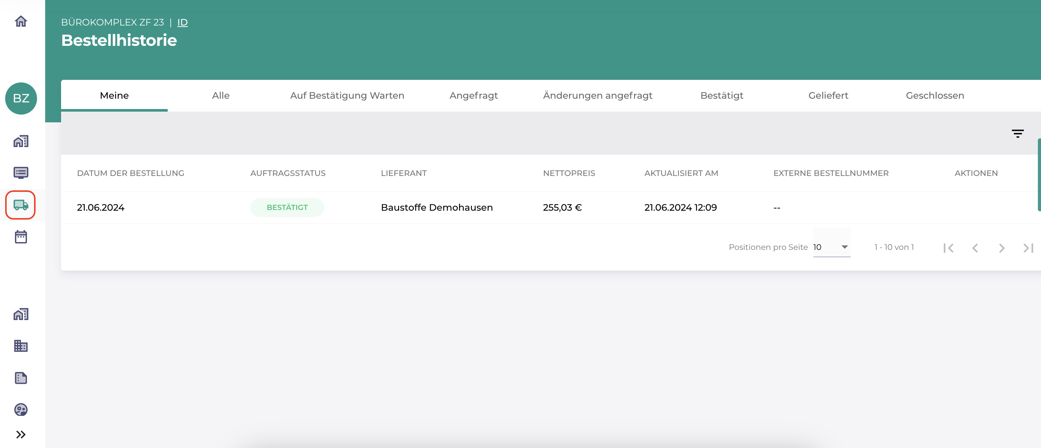Switch to the Angefragt tab
Screen dimensions: 1041x448
tap(473, 95)
